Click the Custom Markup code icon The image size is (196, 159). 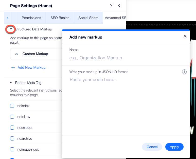click(x=16, y=54)
